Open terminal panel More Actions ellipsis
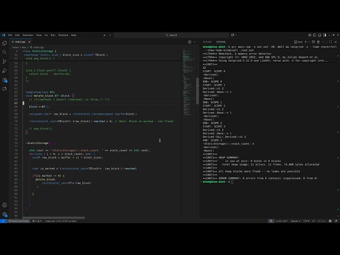Image resolution: width=340 pixels, height=255 pixels. coord(324,42)
